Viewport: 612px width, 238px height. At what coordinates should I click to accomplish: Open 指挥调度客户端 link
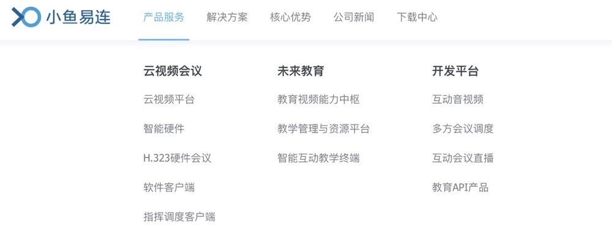(179, 217)
